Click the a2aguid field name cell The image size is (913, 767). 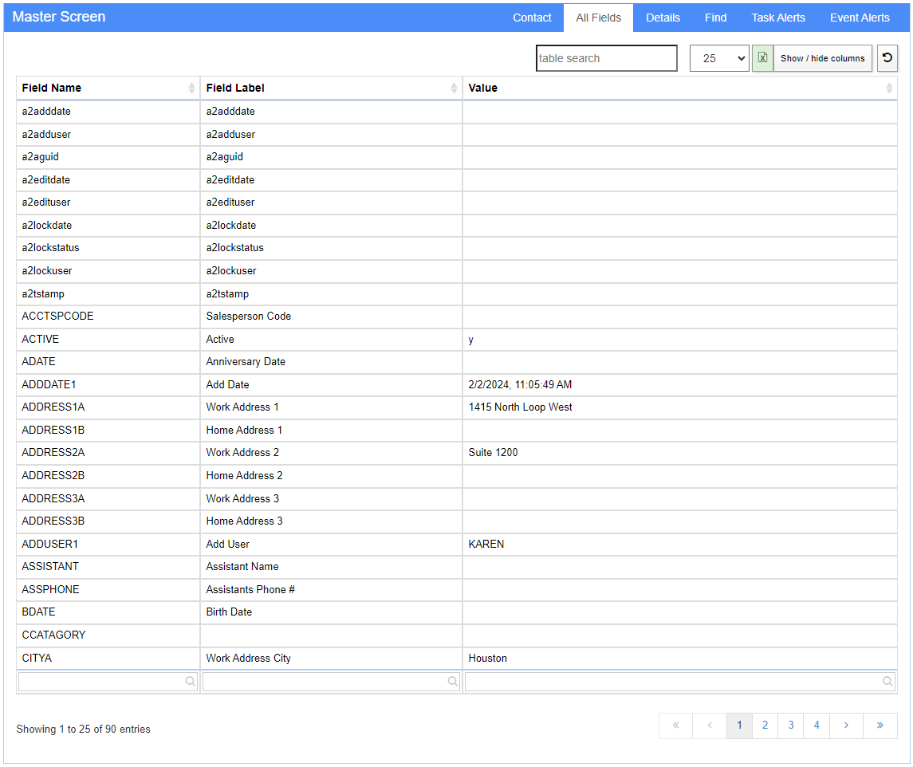pos(108,156)
